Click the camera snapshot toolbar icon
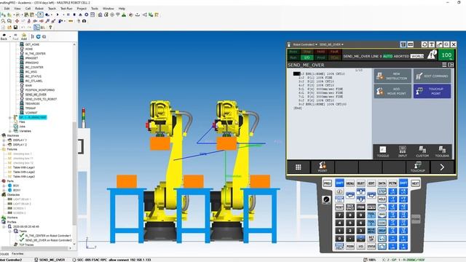Viewport: 466px width, 262px height. [84, 21]
